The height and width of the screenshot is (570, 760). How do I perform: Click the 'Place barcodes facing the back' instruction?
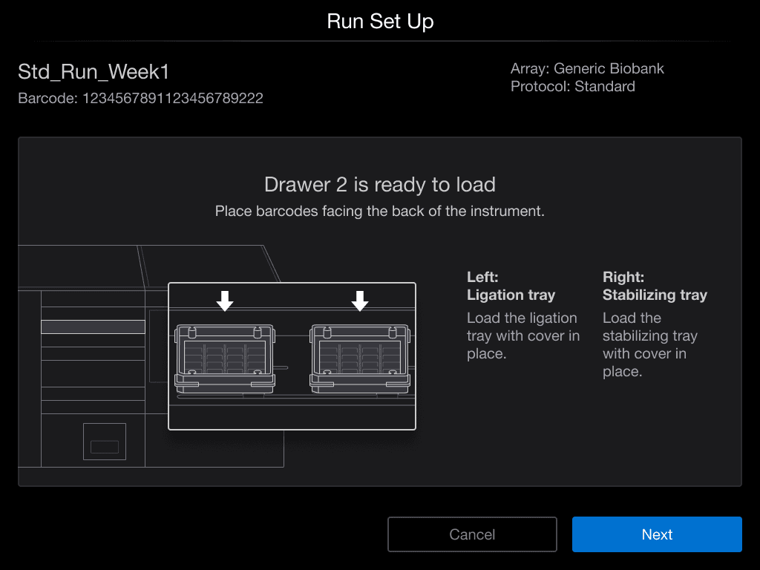[380, 212]
